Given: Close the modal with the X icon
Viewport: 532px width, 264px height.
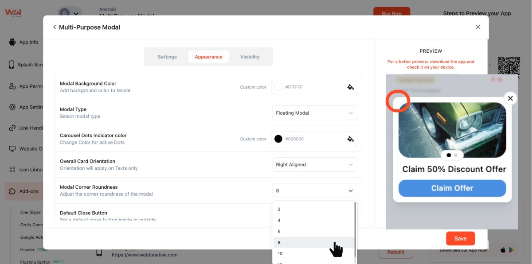Looking at the screenshot, I should [x=478, y=27].
